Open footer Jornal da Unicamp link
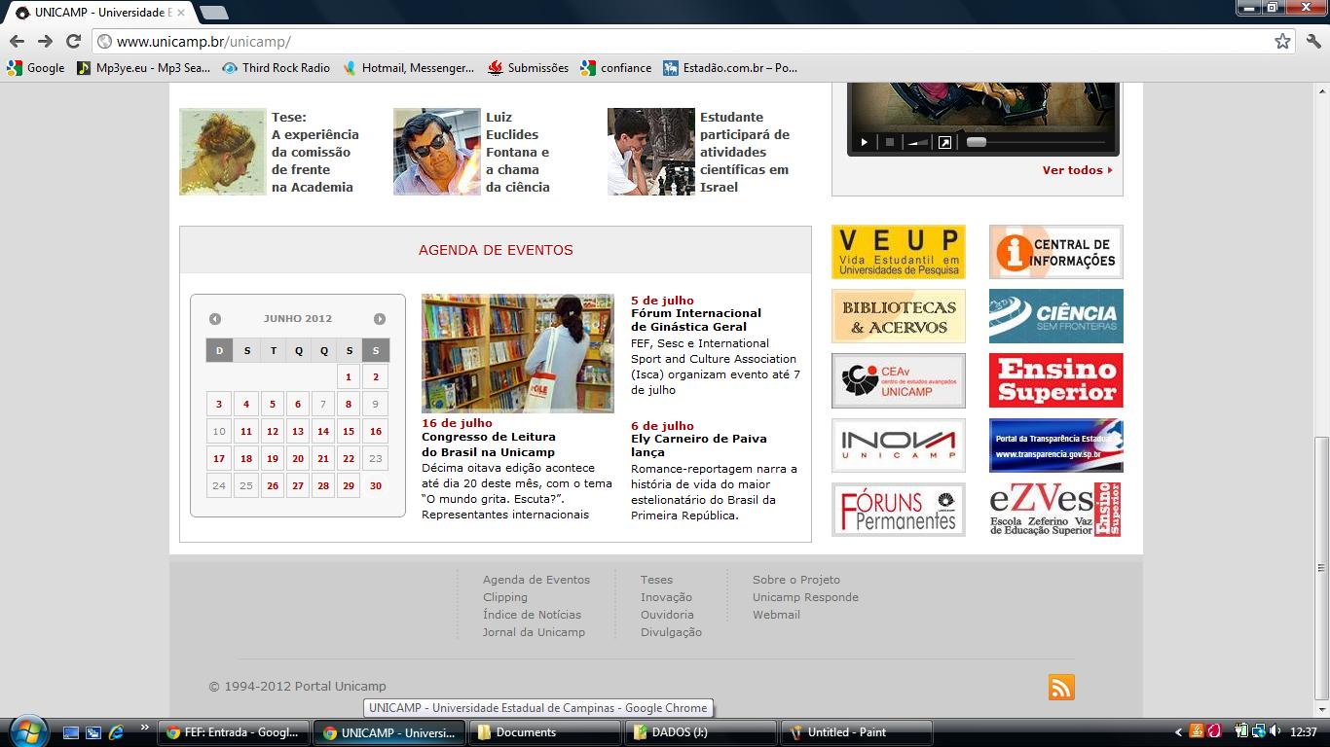 coord(534,632)
